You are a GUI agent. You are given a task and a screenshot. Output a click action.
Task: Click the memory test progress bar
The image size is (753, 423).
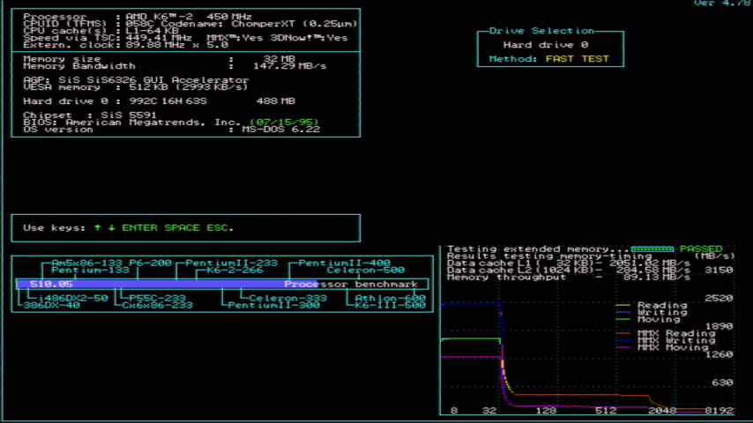[652, 249]
